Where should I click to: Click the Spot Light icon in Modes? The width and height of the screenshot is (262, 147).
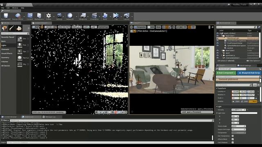[x=20, y=51]
